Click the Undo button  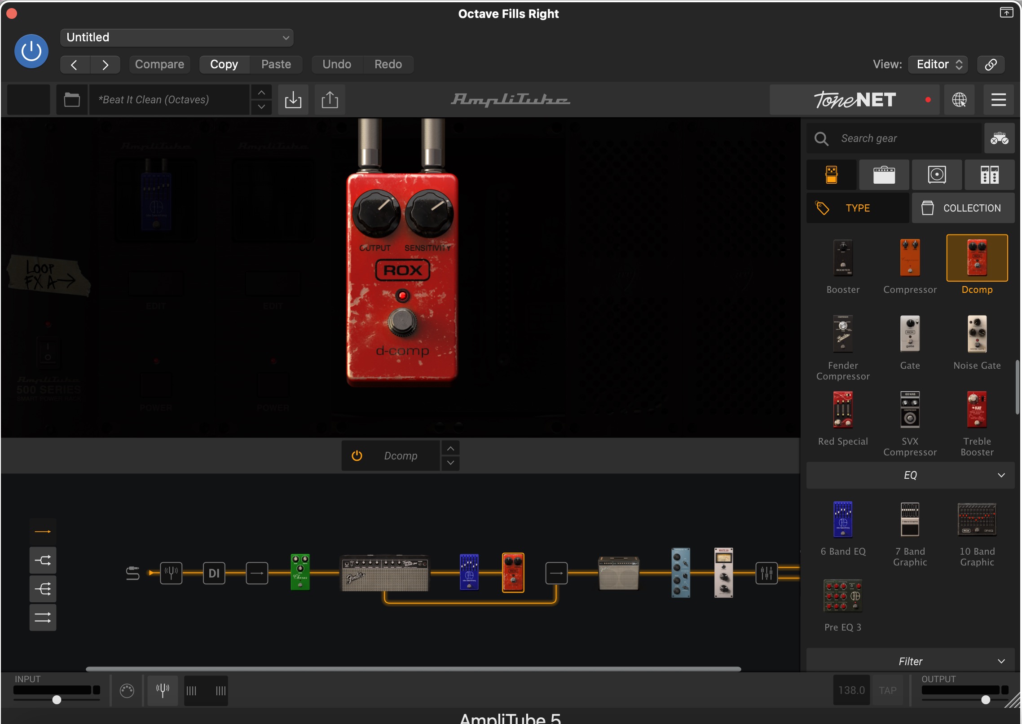coord(337,65)
